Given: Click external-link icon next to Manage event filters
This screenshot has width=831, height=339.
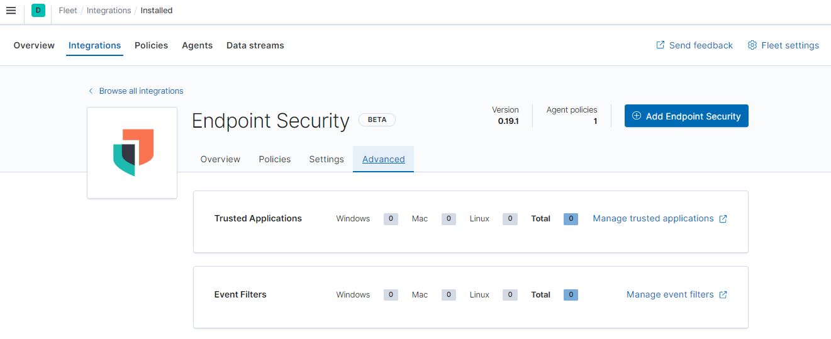Looking at the screenshot, I should pyautogui.click(x=723, y=295).
